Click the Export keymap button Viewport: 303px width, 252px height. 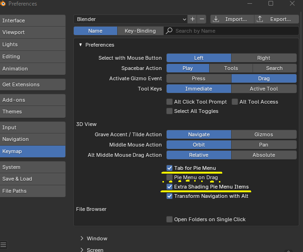277,19
